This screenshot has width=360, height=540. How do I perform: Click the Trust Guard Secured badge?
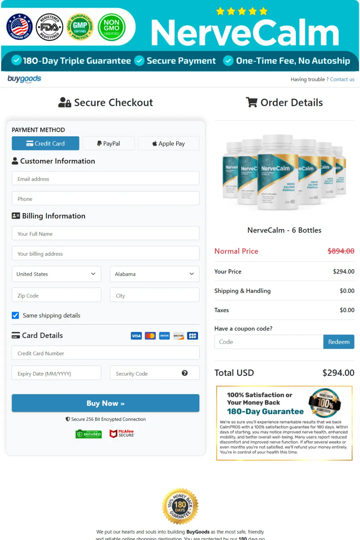coord(89,434)
